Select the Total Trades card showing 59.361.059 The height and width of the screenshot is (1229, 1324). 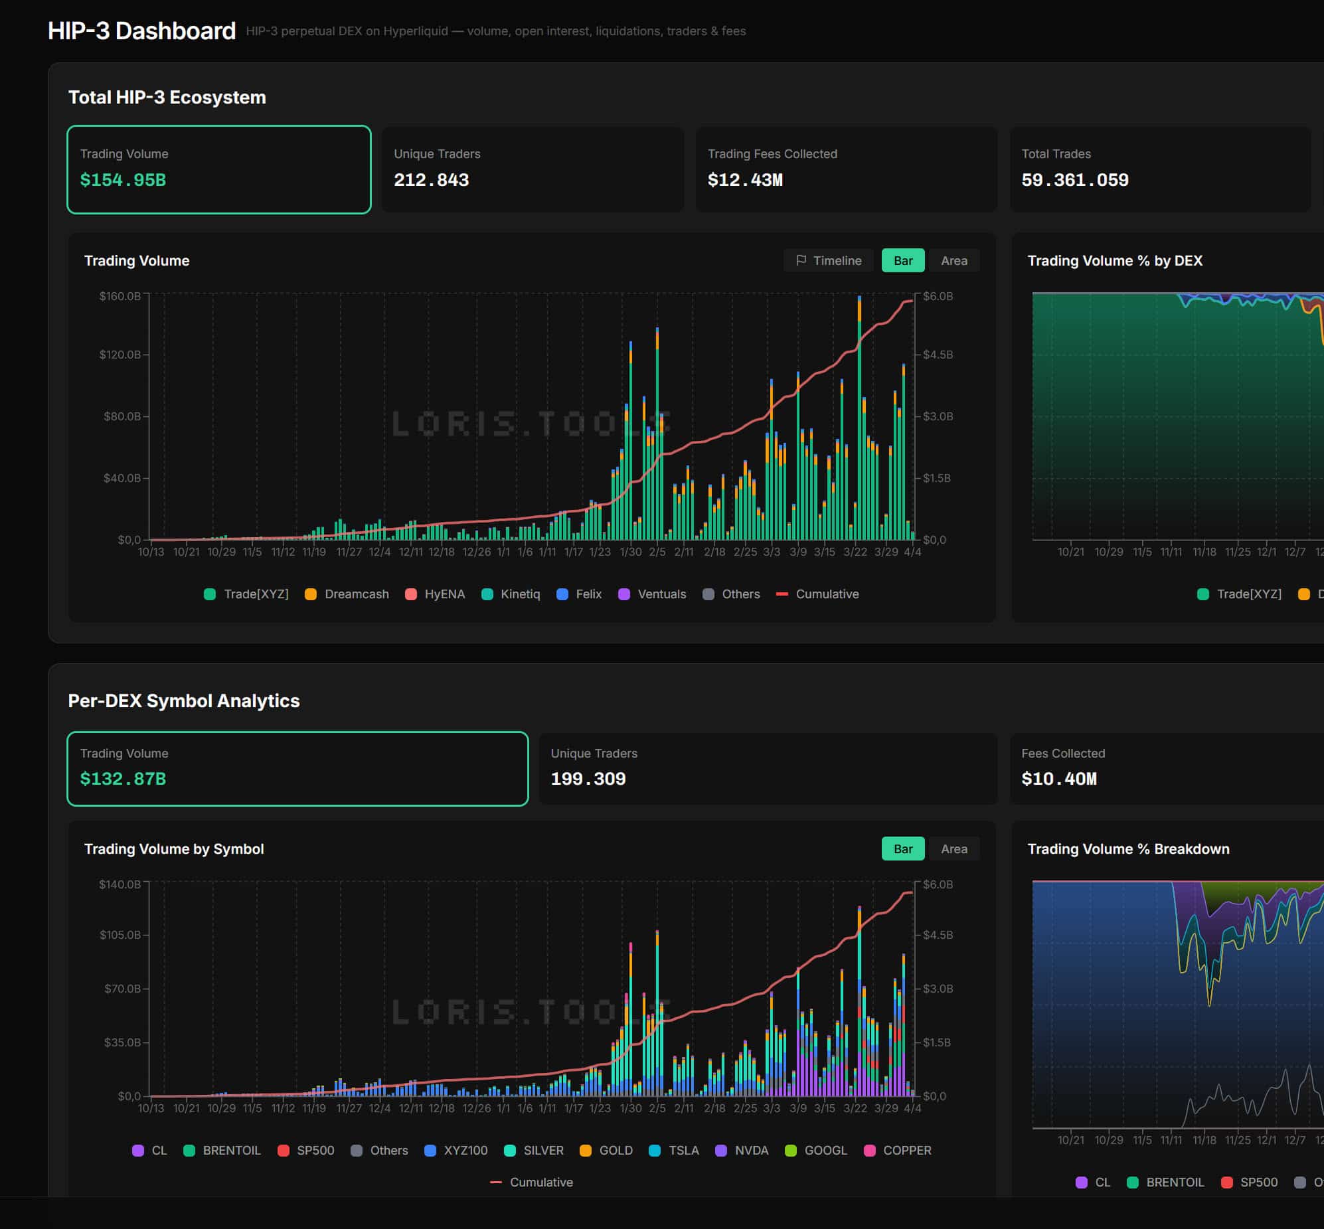coord(1162,169)
